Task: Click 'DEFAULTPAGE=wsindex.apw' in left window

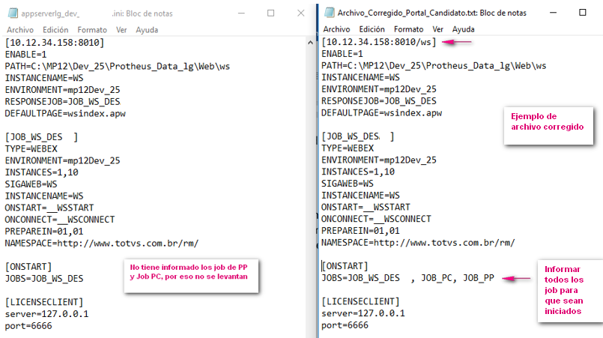Action: point(65,114)
